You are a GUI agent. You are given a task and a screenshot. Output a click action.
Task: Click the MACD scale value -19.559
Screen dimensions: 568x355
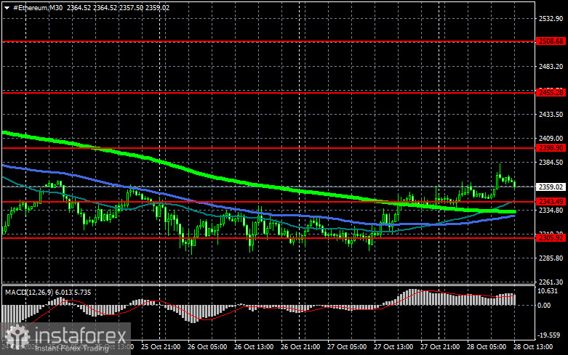(x=549, y=335)
